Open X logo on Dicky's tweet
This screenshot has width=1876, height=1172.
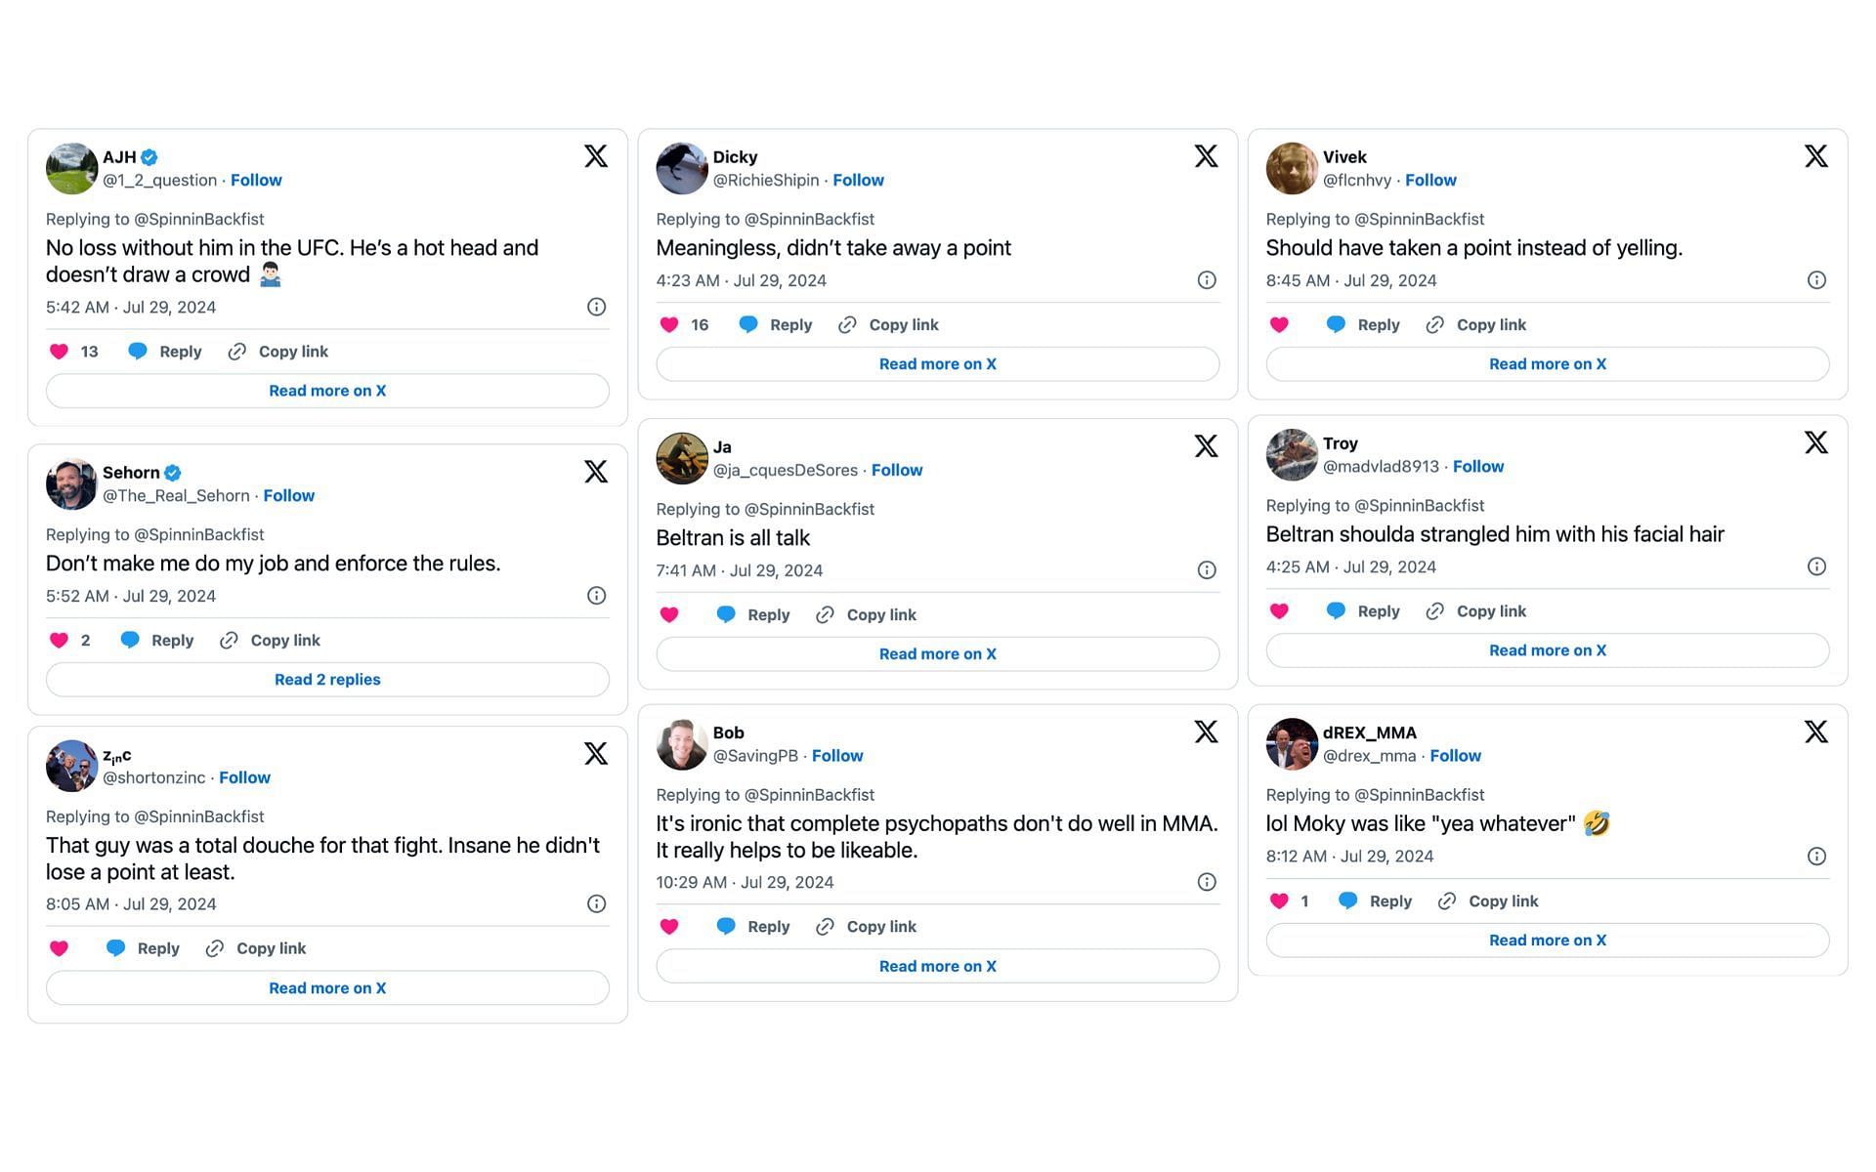pos(1206,156)
